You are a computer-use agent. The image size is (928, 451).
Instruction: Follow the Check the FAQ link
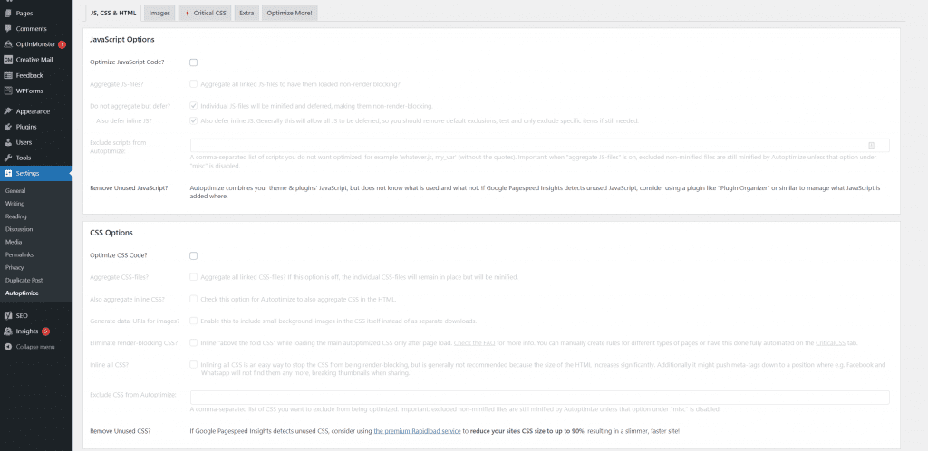click(474, 343)
